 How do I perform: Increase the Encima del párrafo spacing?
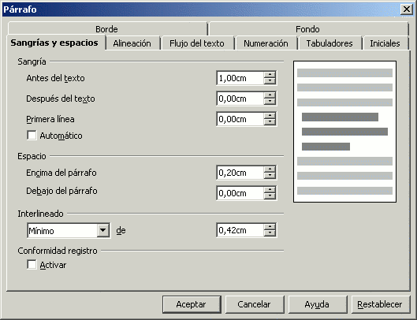(270, 169)
